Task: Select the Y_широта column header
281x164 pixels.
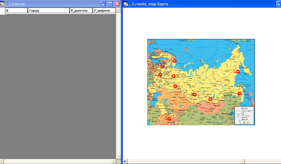Action: [x=104, y=11]
